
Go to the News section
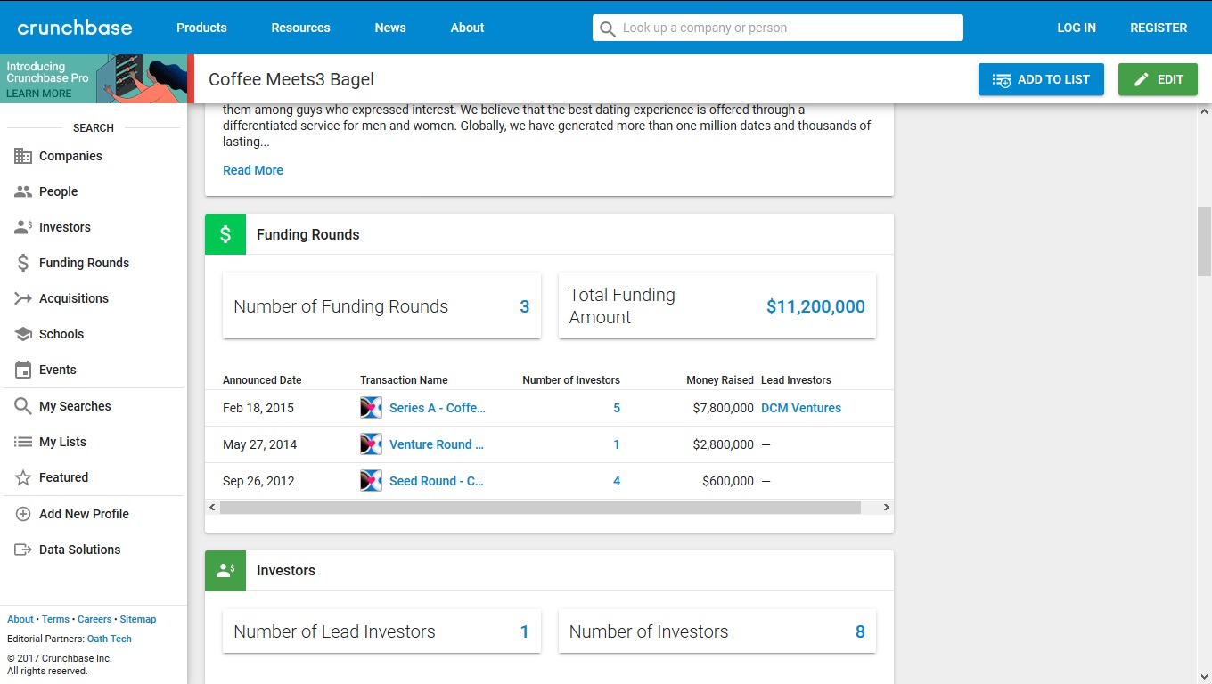click(390, 28)
